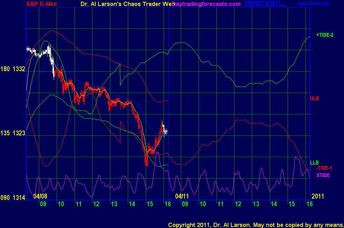
Task: Click the "04/08" date label
Action: point(40,196)
